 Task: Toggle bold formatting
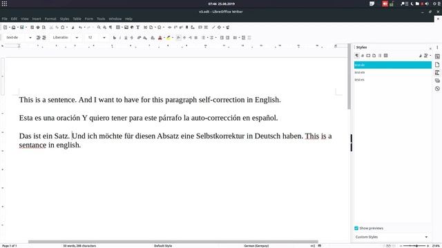coord(115,37)
